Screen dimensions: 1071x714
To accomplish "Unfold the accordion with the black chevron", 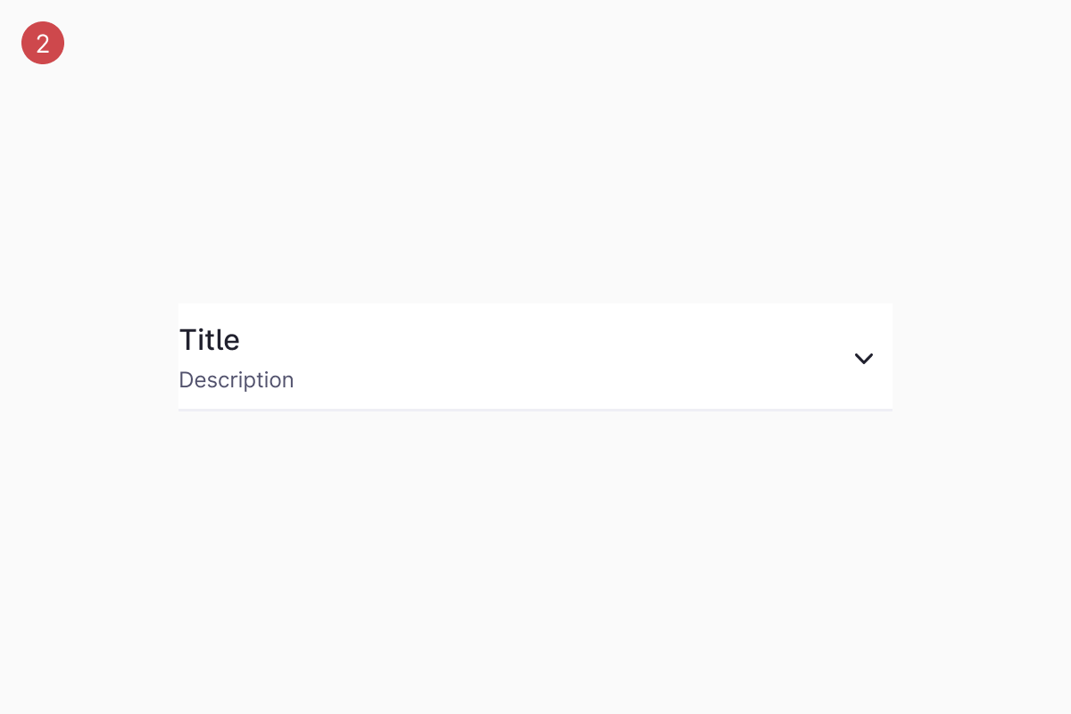I will pyautogui.click(x=863, y=358).
